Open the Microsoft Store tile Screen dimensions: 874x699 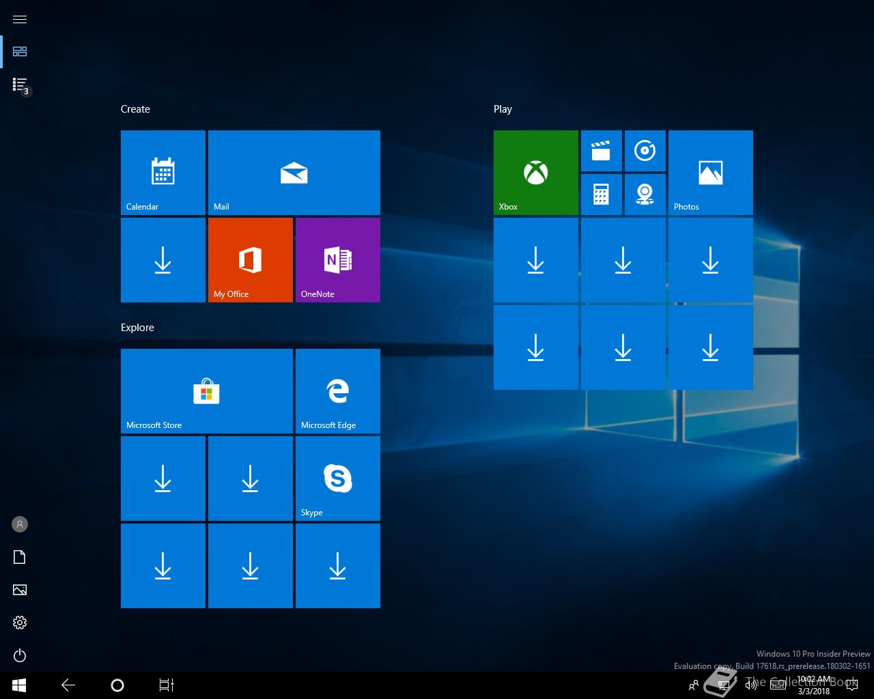coord(207,391)
